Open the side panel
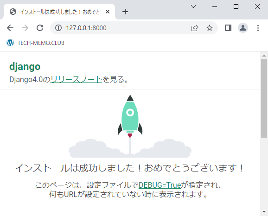This screenshot has height=216, width=268. (x=228, y=28)
